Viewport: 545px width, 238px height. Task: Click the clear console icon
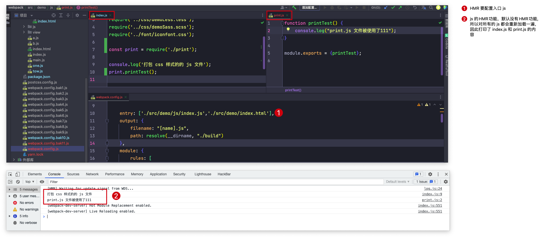pyautogui.click(x=18, y=182)
